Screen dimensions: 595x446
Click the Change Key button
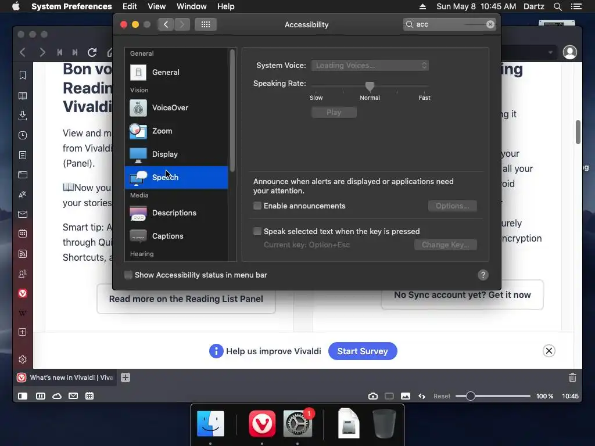click(446, 245)
